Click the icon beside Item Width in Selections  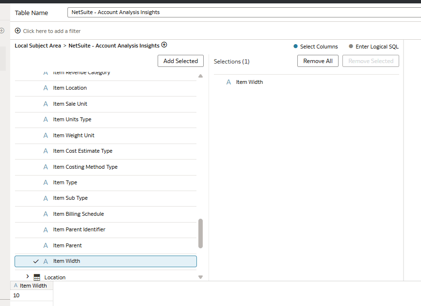(x=228, y=82)
